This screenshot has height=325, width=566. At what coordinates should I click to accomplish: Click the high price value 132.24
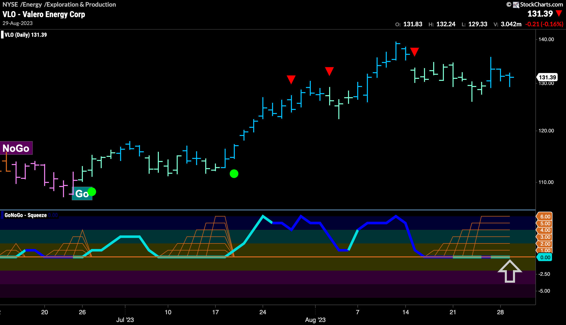[446, 24]
